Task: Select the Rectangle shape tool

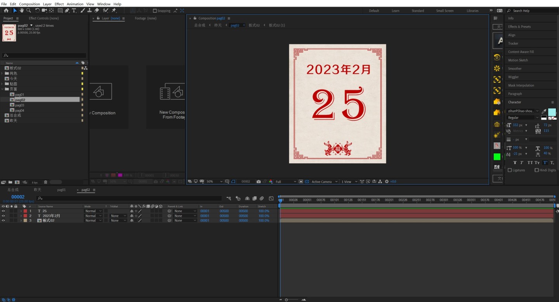Action: [x=60, y=10]
